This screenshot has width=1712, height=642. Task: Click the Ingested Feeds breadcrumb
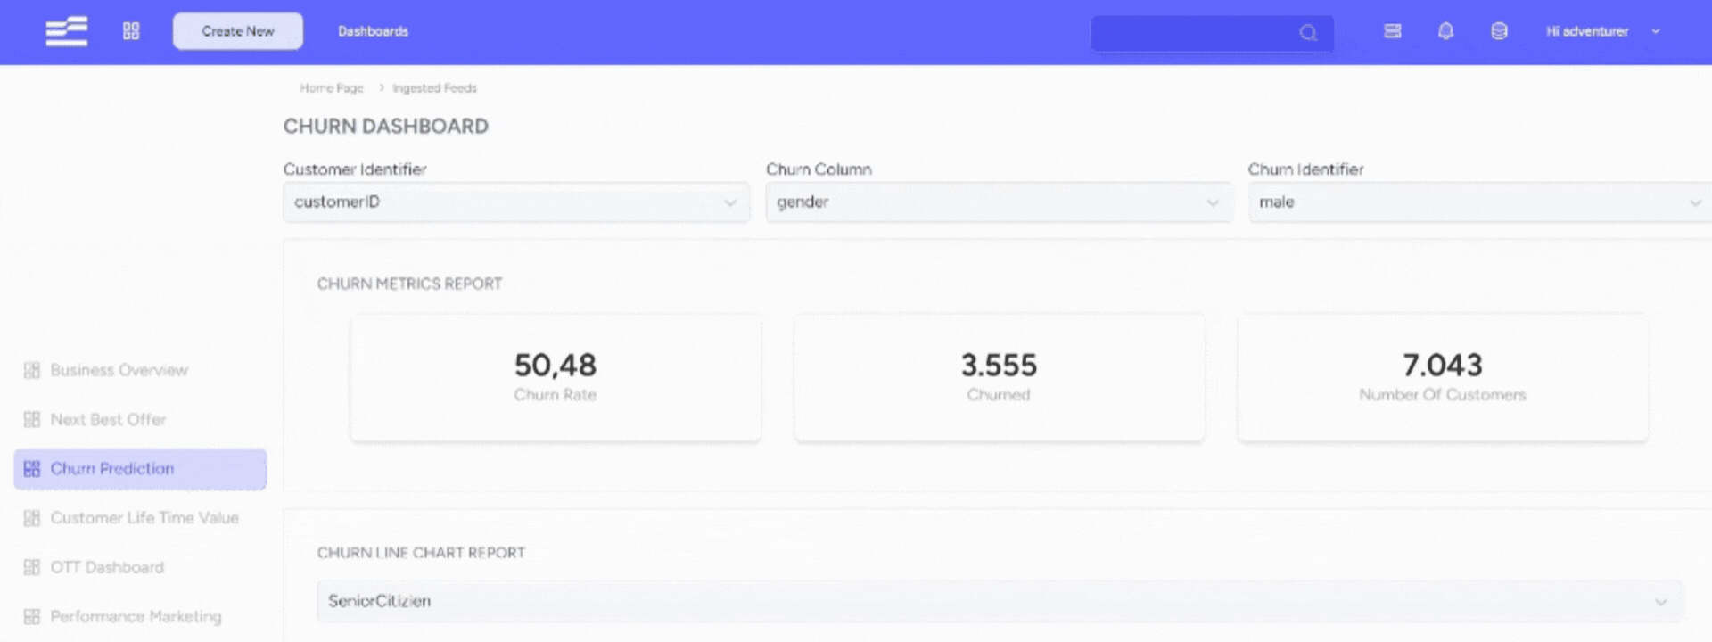pos(434,88)
